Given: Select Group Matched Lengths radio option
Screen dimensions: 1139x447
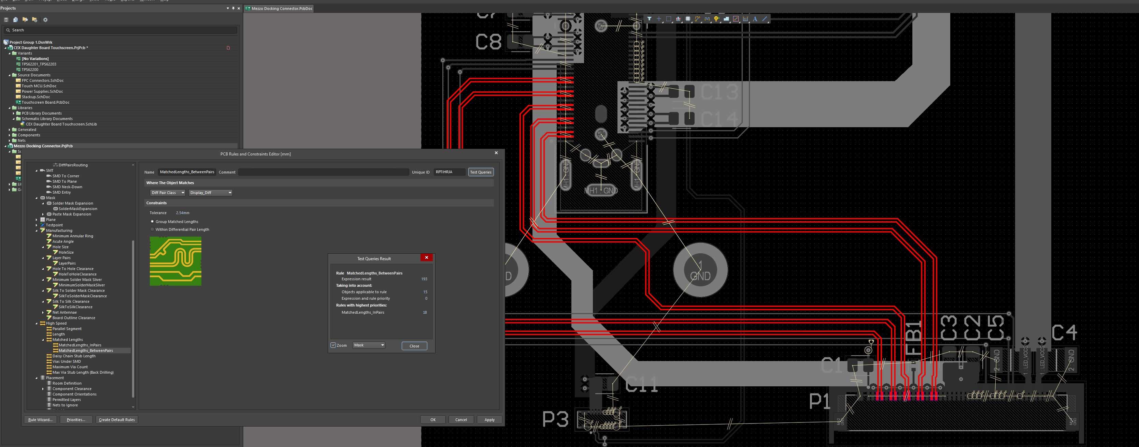Looking at the screenshot, I should pos(153,221).
